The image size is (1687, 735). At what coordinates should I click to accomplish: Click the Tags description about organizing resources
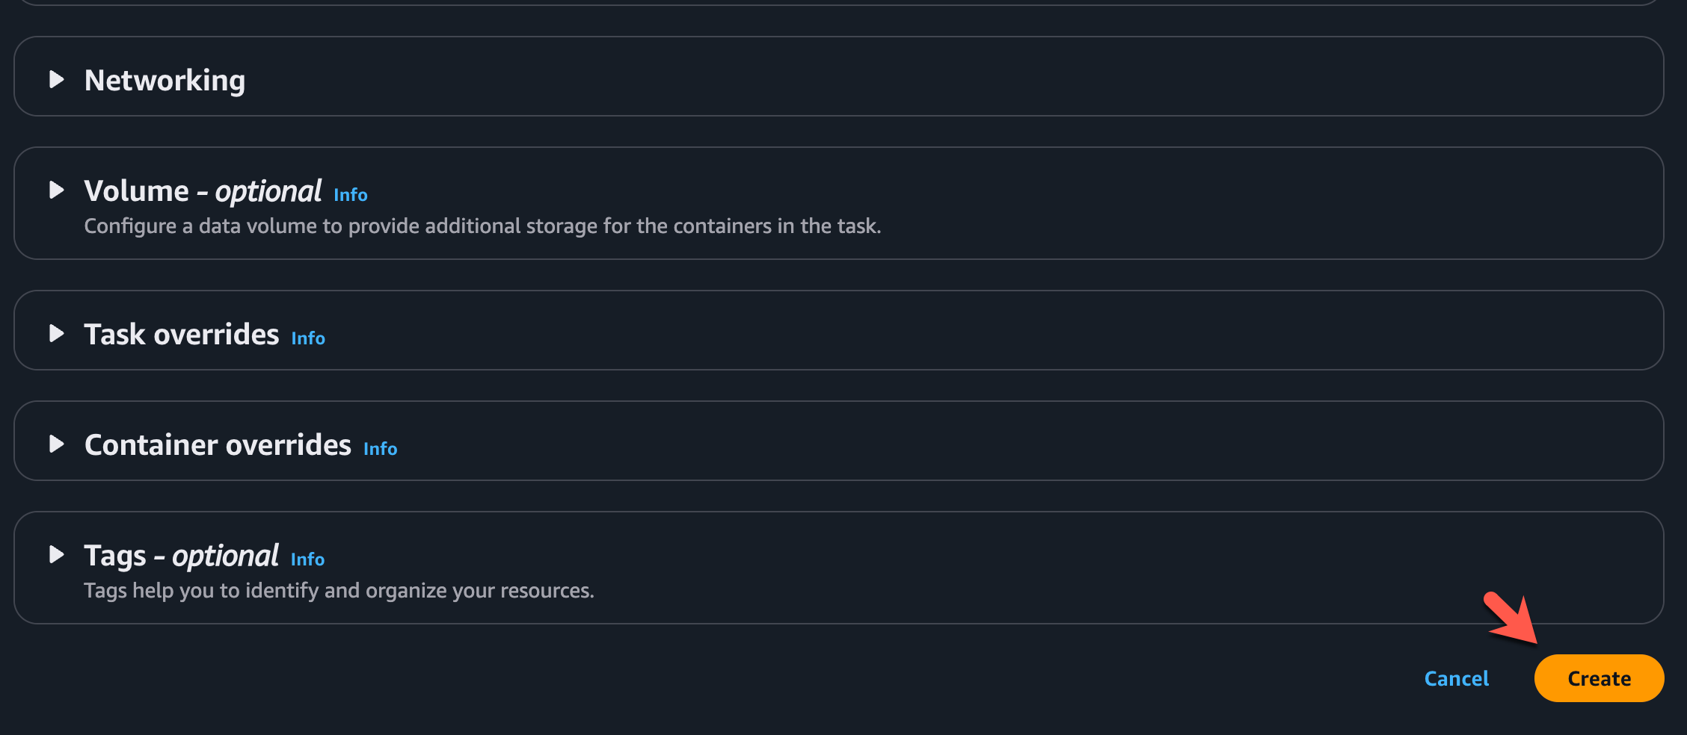(x=339, y=590)
